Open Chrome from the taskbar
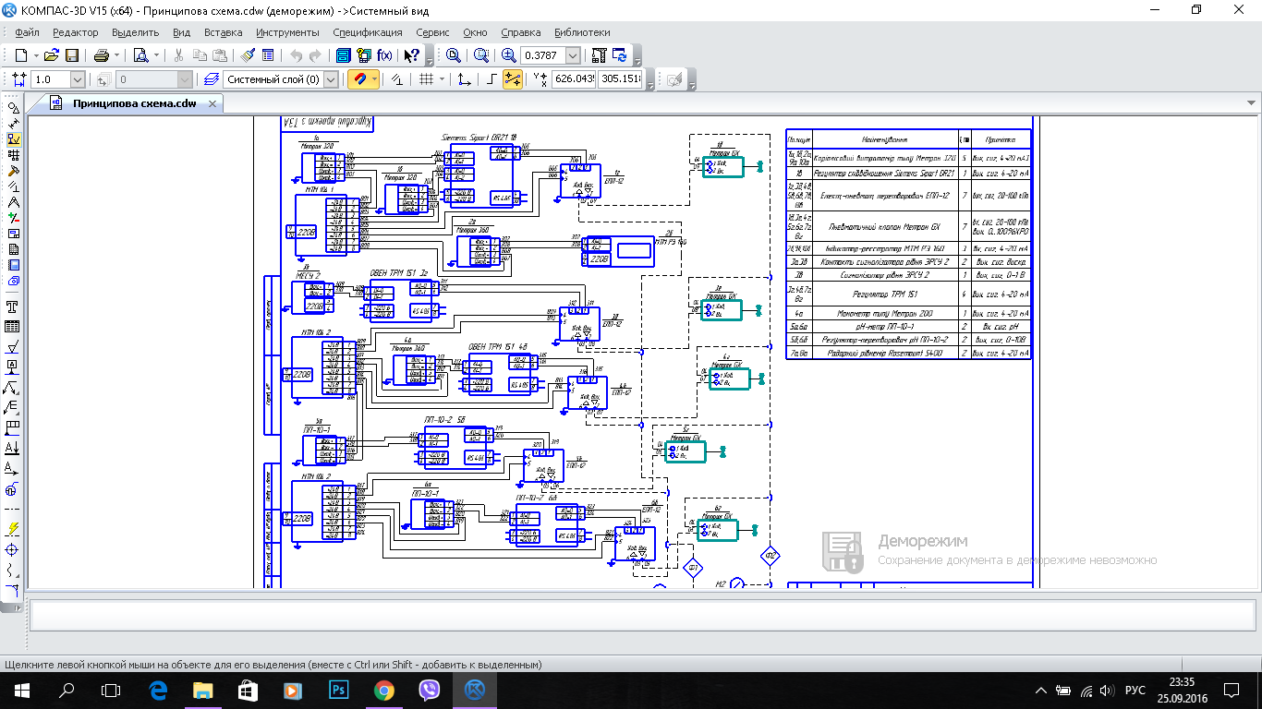Image resolution: width=1262 pixels, height=709 pixels. click(x=383, y=690)
